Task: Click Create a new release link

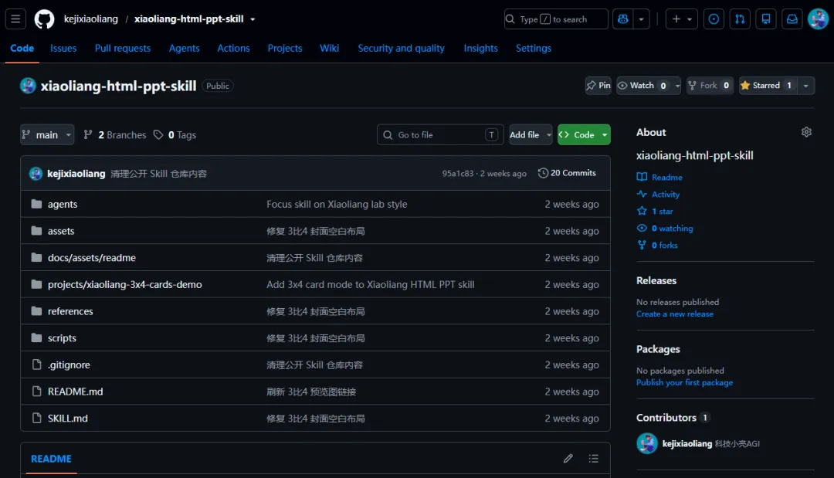Action: [674, 314]
